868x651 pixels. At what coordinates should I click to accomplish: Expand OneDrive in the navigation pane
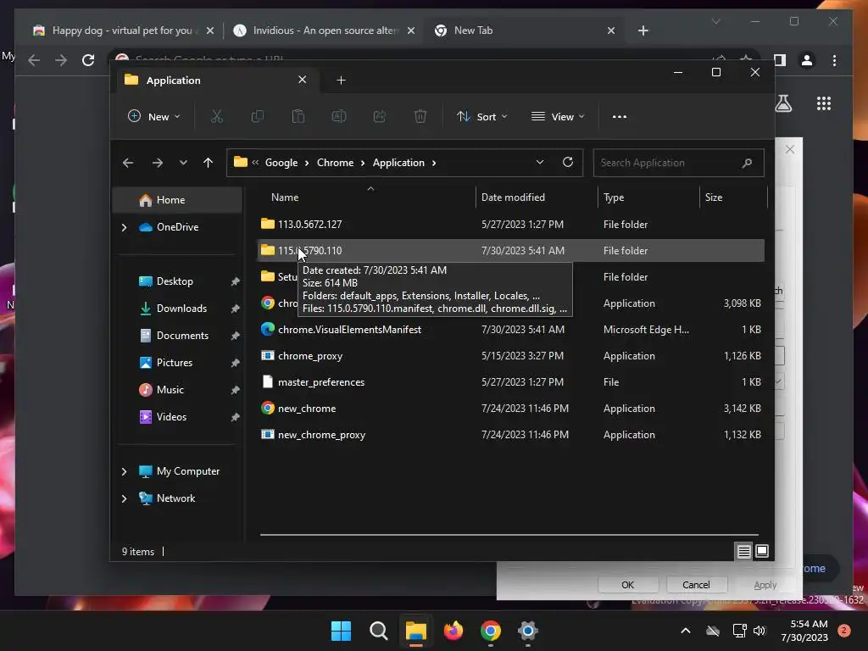pyautogui.click(x=124, y=227)
